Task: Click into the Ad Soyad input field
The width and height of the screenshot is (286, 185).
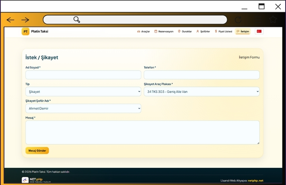Action: pos(83,75)
